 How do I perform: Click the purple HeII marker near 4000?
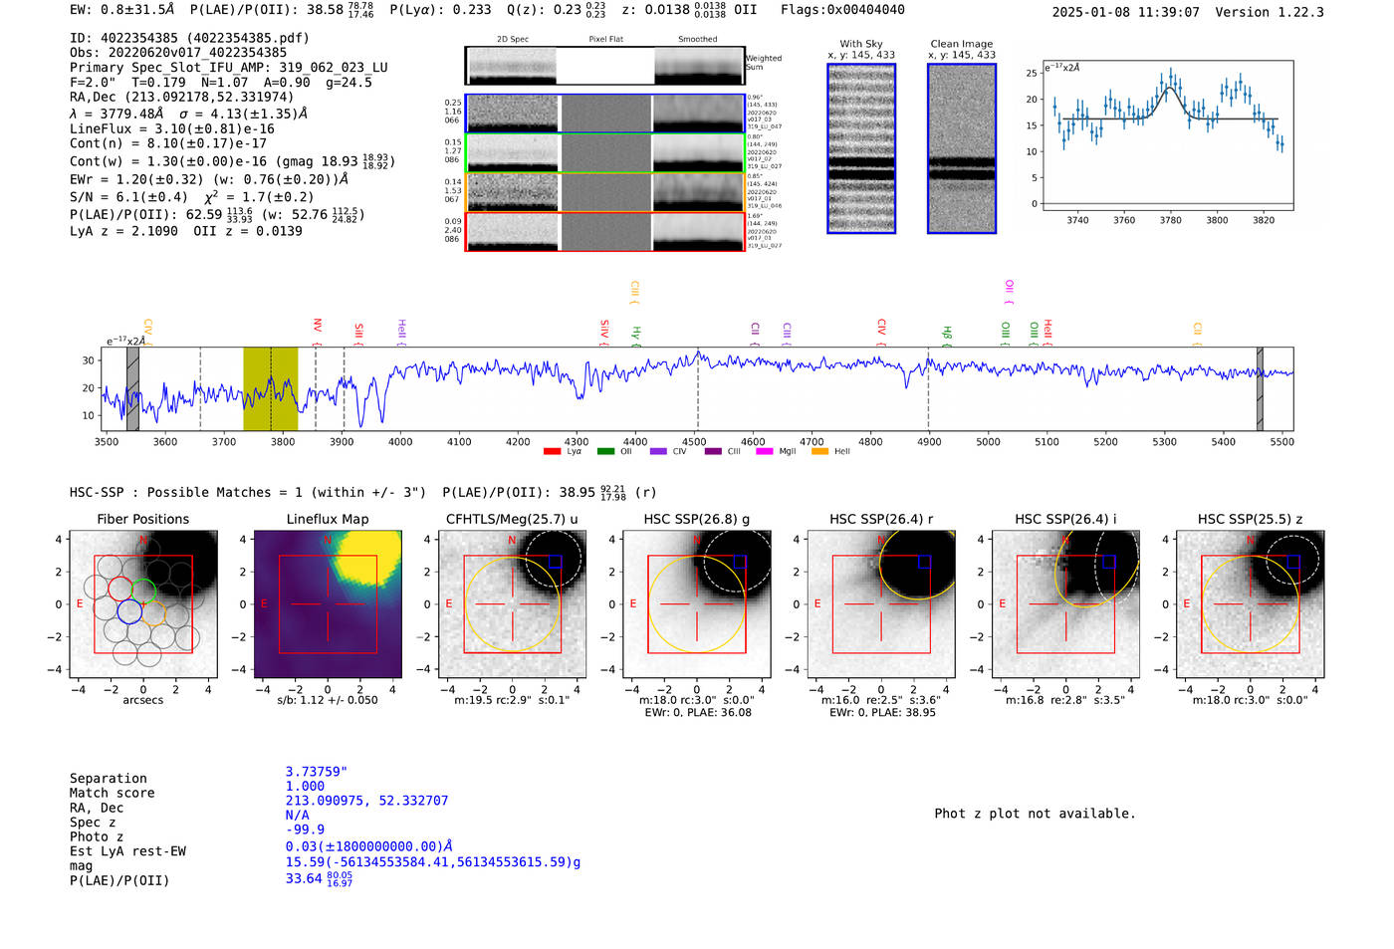(402, 333)
